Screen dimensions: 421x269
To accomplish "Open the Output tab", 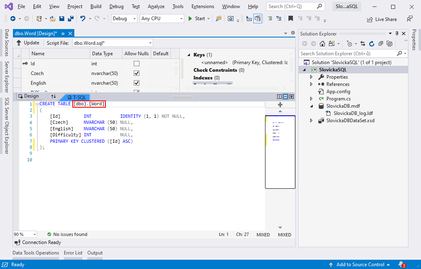I will (95, 252).
